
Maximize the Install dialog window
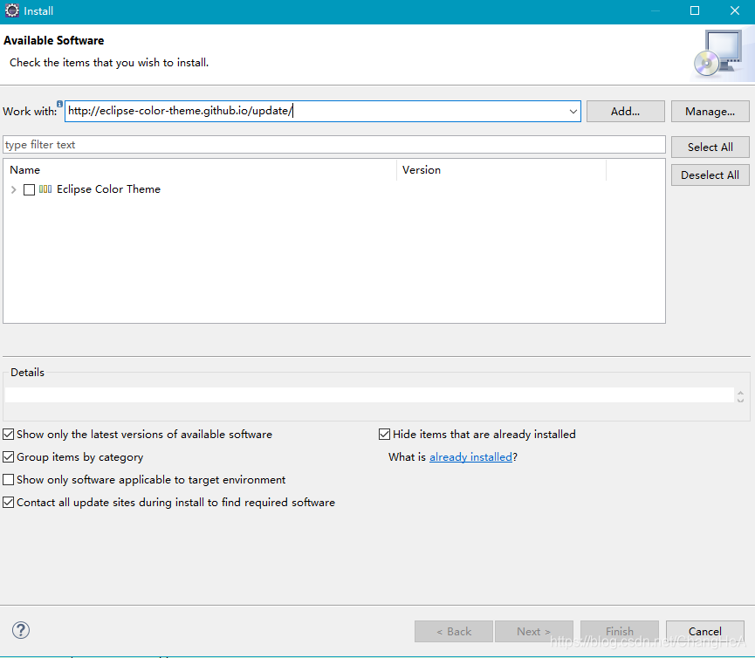(x=694, y=10)
